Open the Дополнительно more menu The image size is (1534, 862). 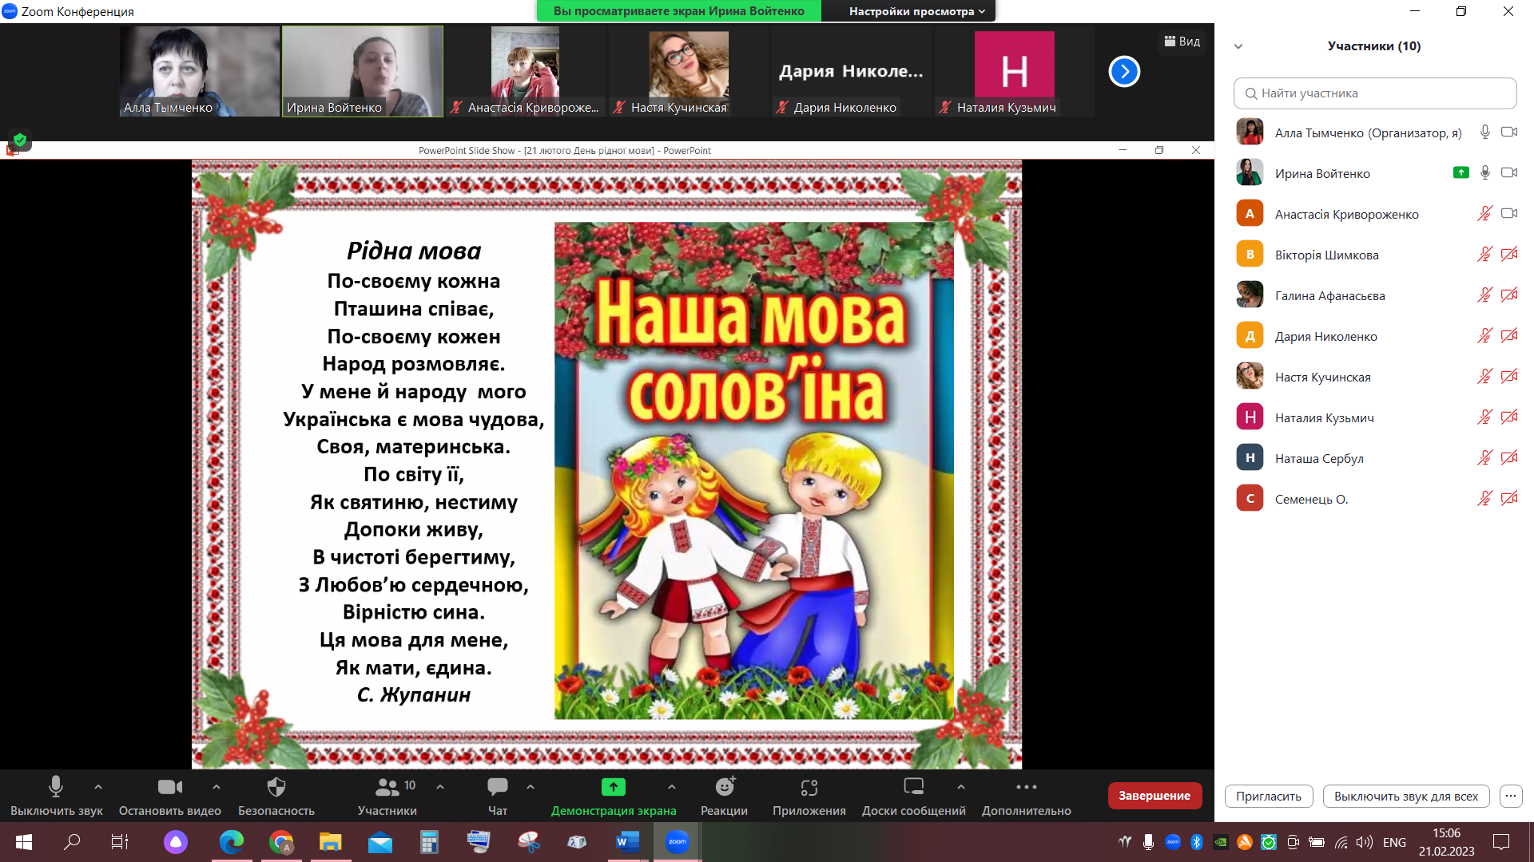coord(1026,787)
